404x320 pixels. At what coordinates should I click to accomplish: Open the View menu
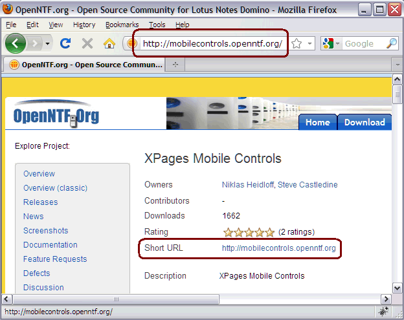point(56,25)
